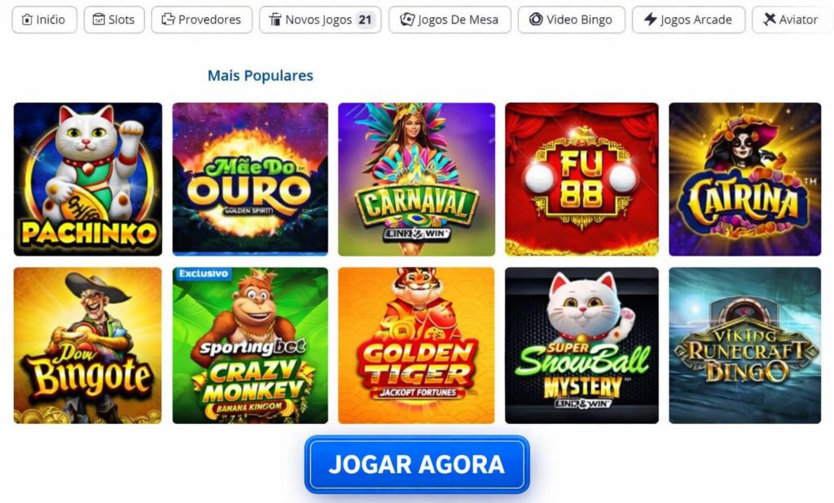Click the Aviator plane icon

769,20
